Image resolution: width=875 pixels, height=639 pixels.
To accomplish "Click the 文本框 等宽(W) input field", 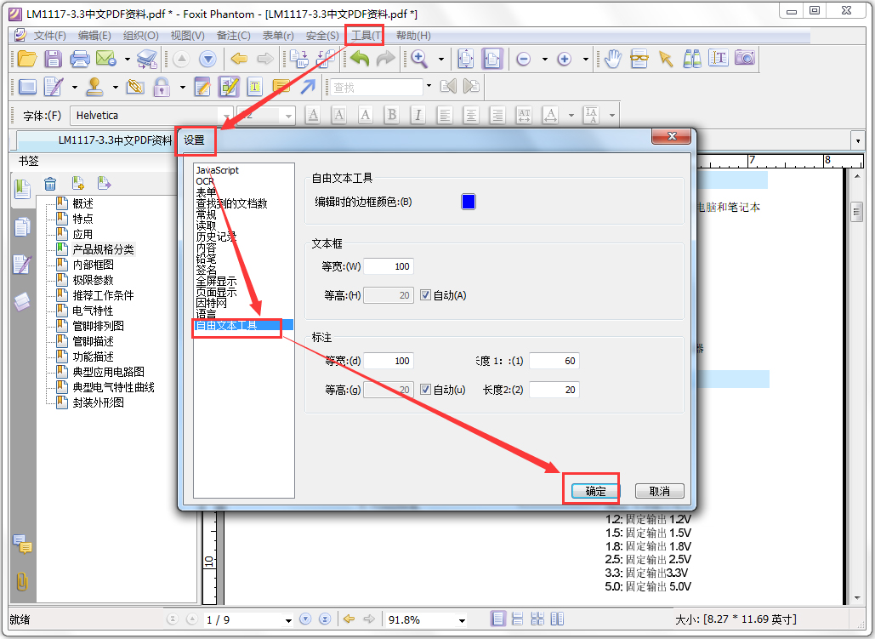I will (389, 266).
